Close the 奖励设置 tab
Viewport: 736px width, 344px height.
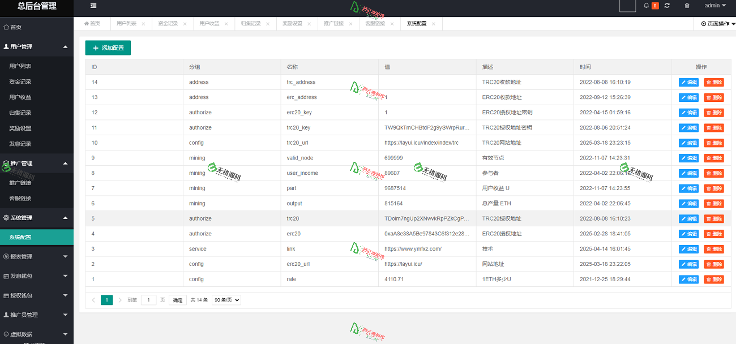click(x=309, y=24)
